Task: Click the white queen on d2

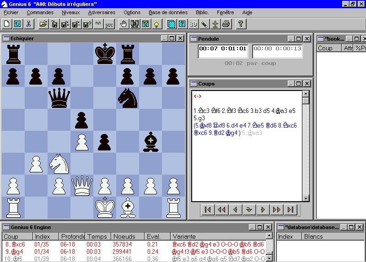Action: pyautogui.click(x=82, y=186)
